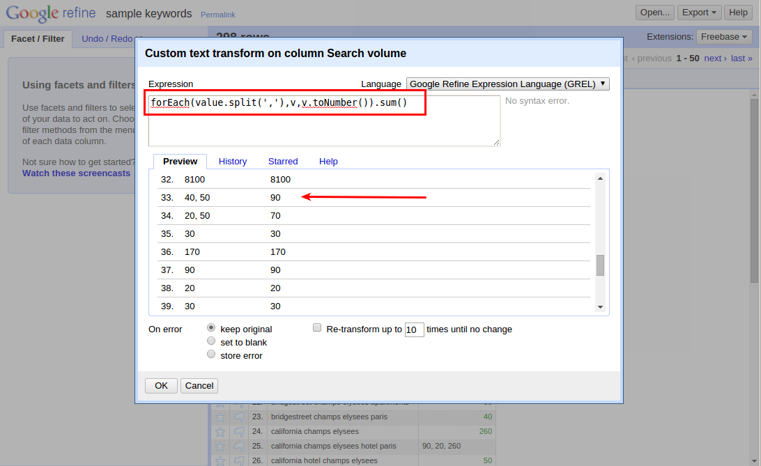
Task: Click cell '90, 20, 260' in row 25
Action: [x=442, y=446]
